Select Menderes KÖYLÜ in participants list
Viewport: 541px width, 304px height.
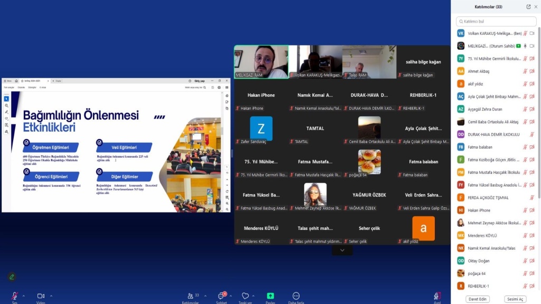tap(482, 235)
